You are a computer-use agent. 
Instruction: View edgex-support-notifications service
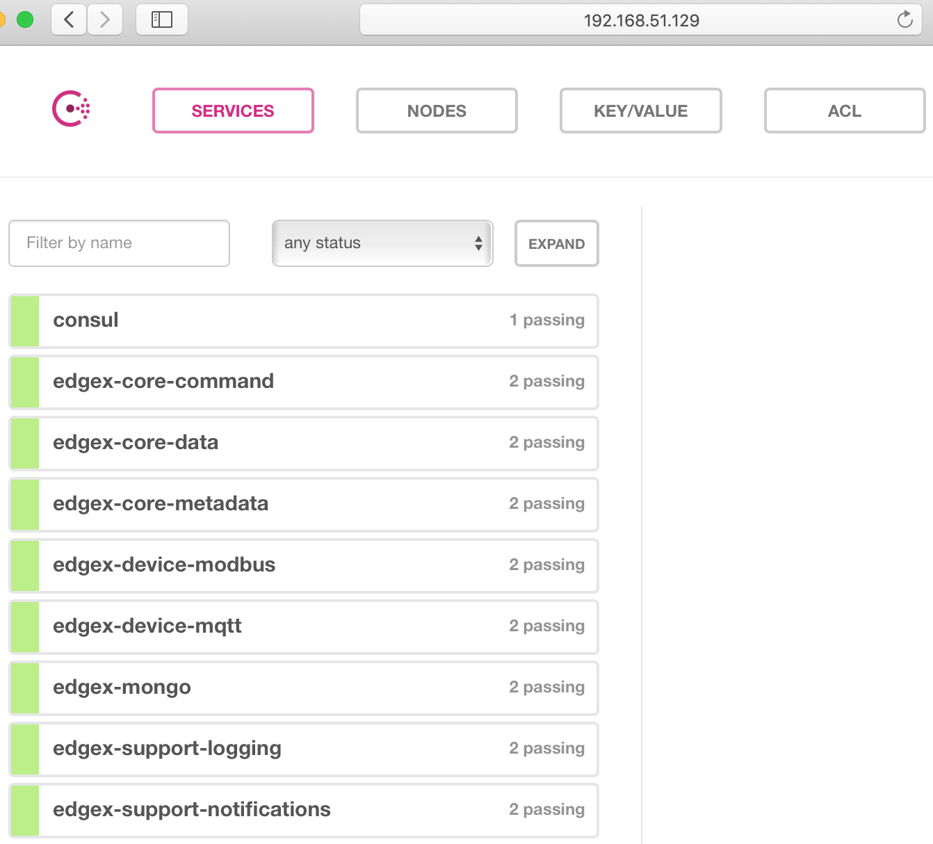304,810
